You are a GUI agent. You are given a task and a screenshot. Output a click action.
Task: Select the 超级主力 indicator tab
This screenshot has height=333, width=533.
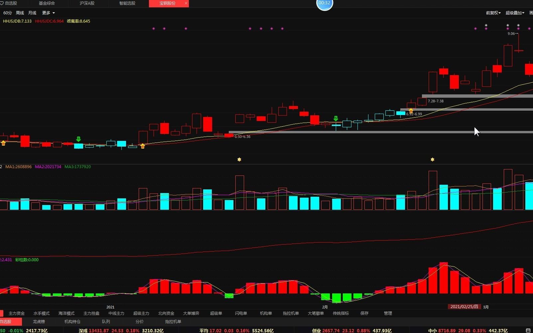coord(141,313)
